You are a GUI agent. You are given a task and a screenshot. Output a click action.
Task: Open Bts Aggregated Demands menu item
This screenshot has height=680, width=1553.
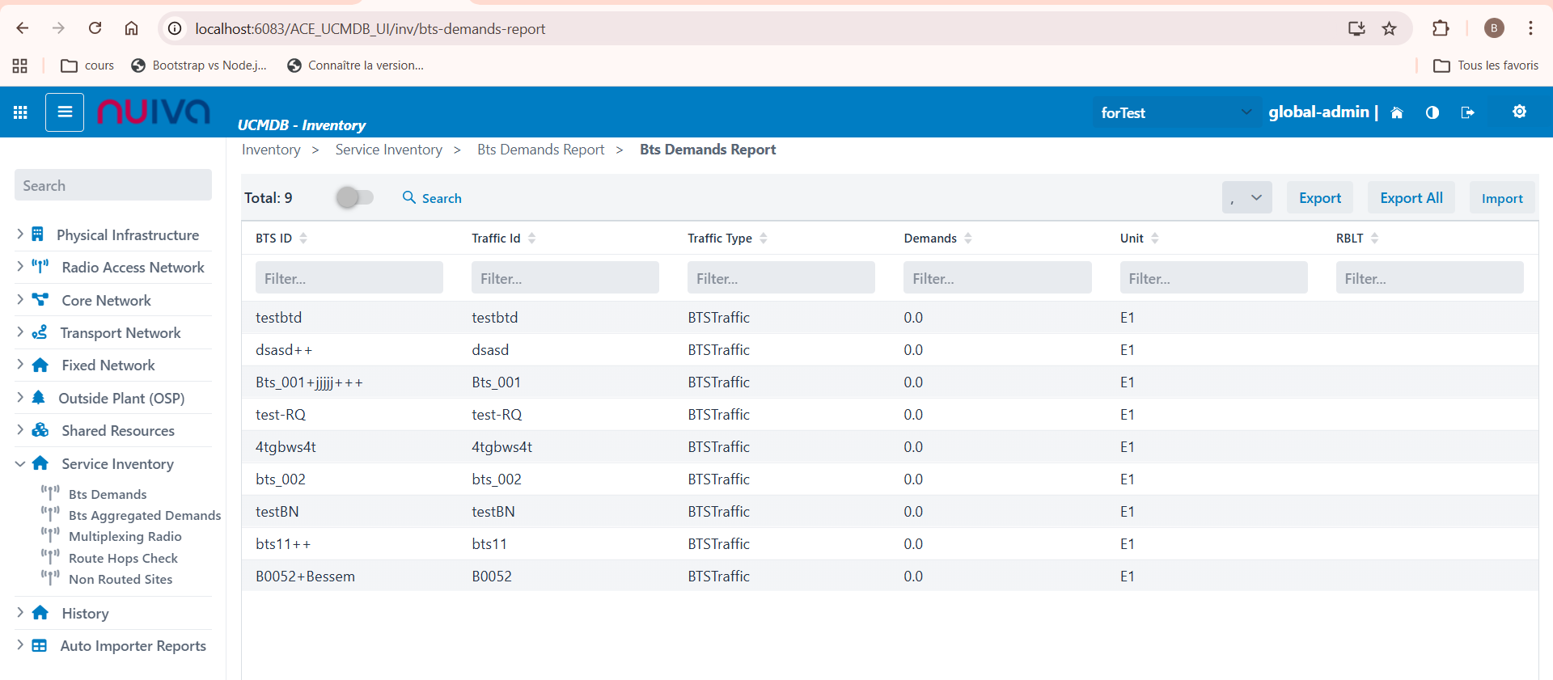pos(144,515)
